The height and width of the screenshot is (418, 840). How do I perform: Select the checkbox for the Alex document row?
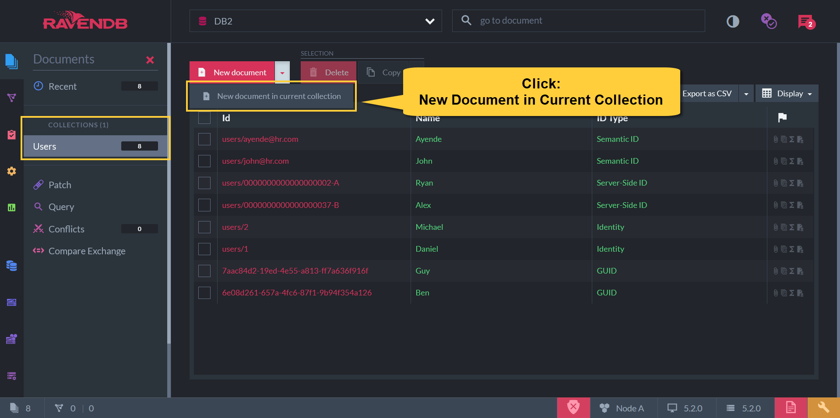tap(204, 205)
